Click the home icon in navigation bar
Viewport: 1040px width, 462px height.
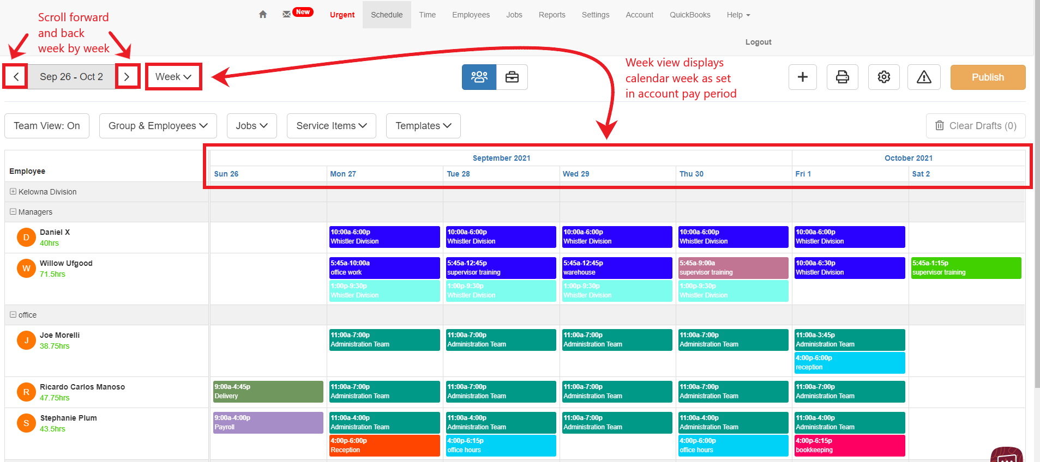263,15
